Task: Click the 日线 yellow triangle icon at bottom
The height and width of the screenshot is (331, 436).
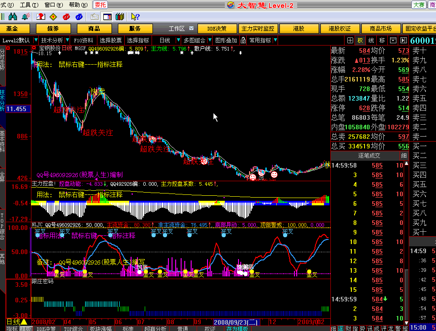Action: pos(24,322)
